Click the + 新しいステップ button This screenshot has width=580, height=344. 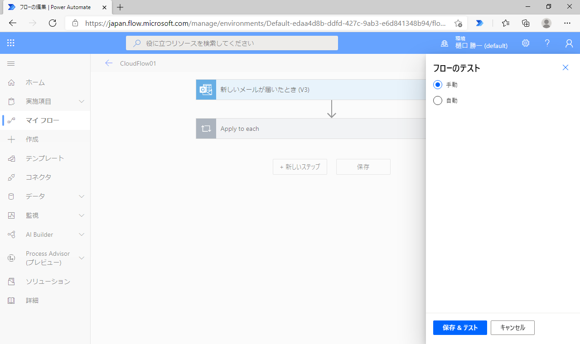pyautogui.click(x=300, y=167)
